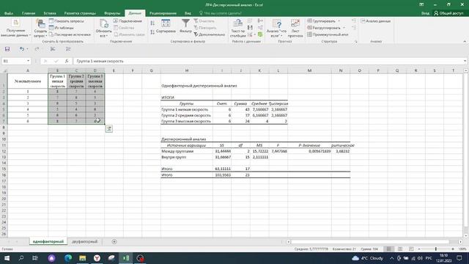Viewport: 469px width, 264px height.
Task: Click Текст по столбцам icon
Action: coord(237,23)
